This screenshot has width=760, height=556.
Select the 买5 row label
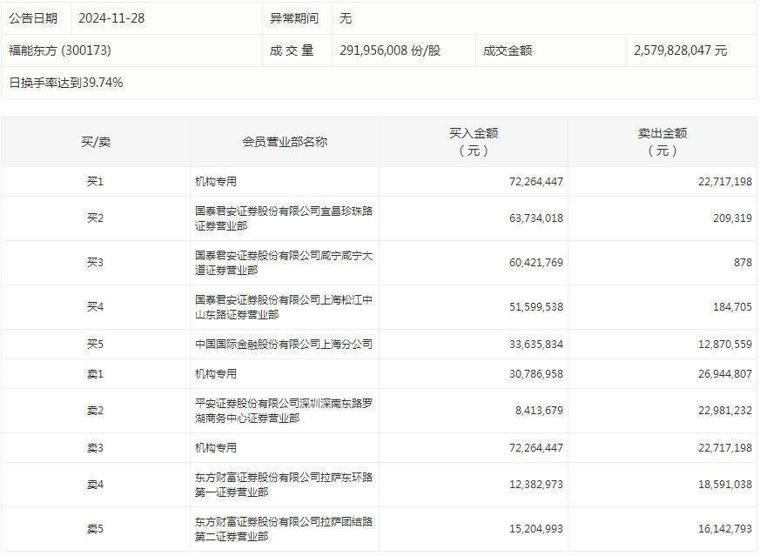coord(96,345)
